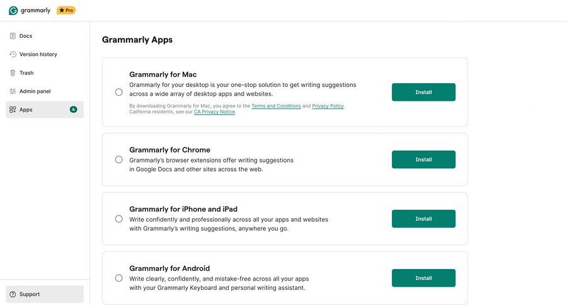Click the Apps grid icon
The image size is (567, 305).
point(13,110)
